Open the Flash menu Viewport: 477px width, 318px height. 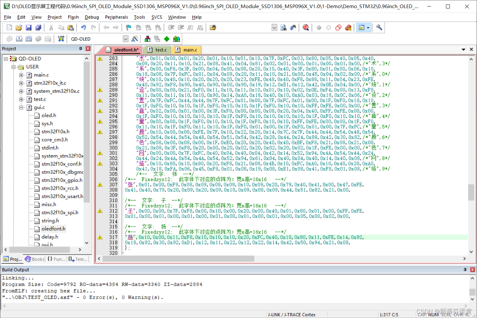[73, 17]
